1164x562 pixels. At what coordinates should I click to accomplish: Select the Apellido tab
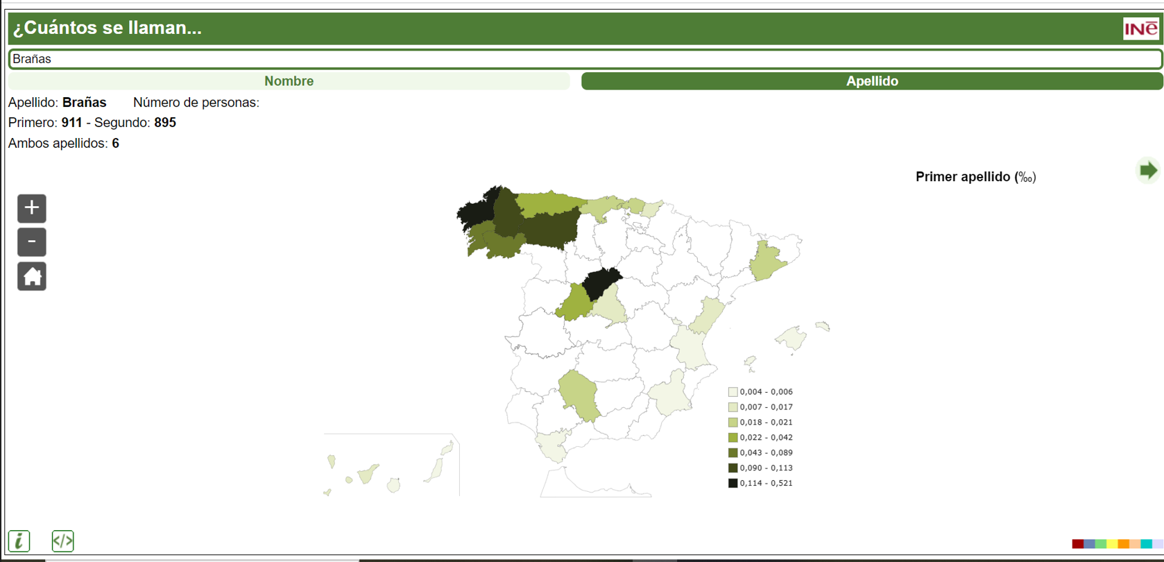tap(871, 81)
